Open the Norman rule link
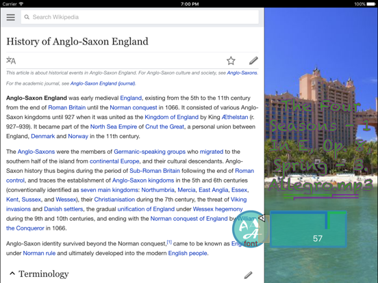The image size is (378, 283). tap(39, 253)
